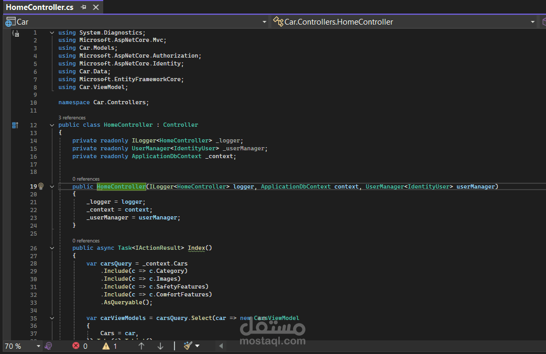Image resolution: width=546 pixels, height=354 pixels.
Task: Click the Index method name on line 26
Action: point(196,248)
